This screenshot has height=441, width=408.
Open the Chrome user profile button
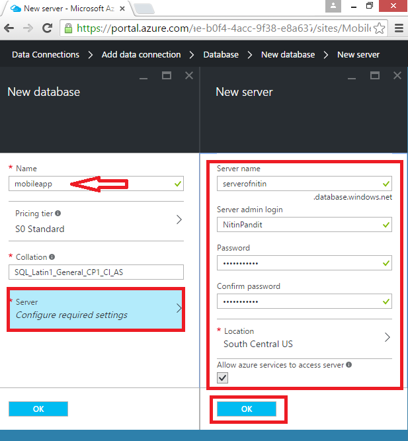point(333,6)
